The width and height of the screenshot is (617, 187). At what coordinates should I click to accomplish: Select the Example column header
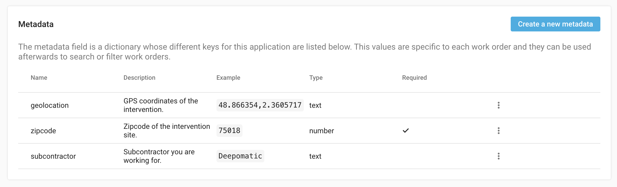[x=228, y=78]
